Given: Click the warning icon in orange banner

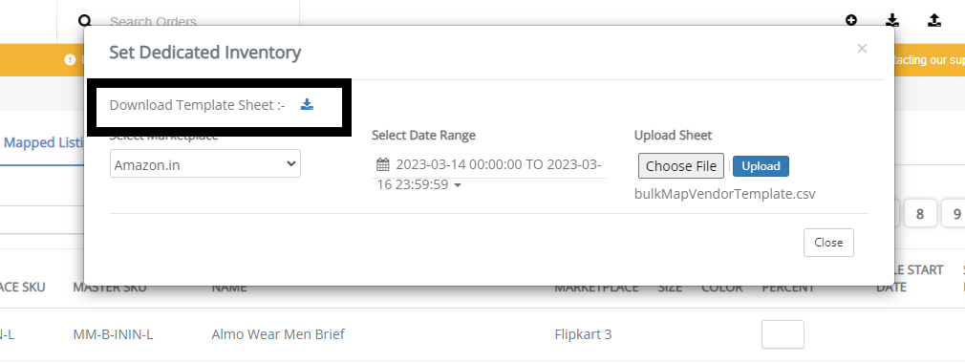Looking at the screenshot, I should tap(70, 59).
